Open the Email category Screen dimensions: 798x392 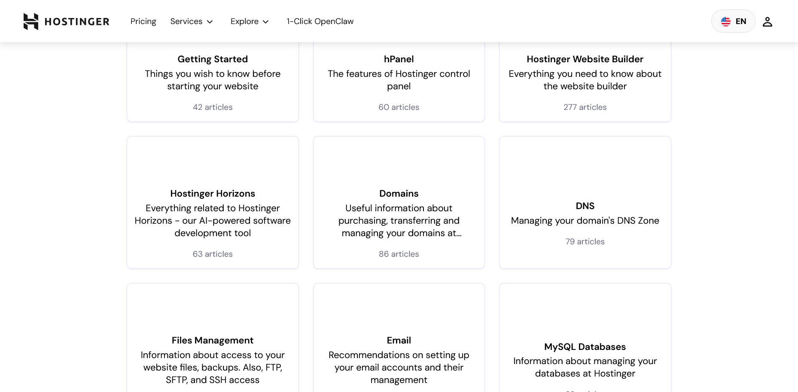tap(399, 340)
